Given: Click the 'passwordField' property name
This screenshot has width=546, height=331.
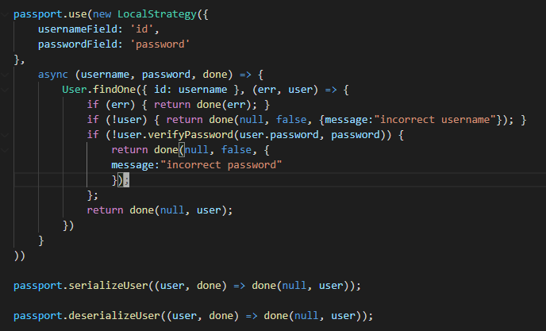Looking at the screenshot, I should [x=78, y=44].
